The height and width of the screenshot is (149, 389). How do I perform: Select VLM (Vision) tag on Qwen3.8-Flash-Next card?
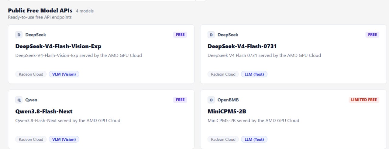tap(64, 140)
